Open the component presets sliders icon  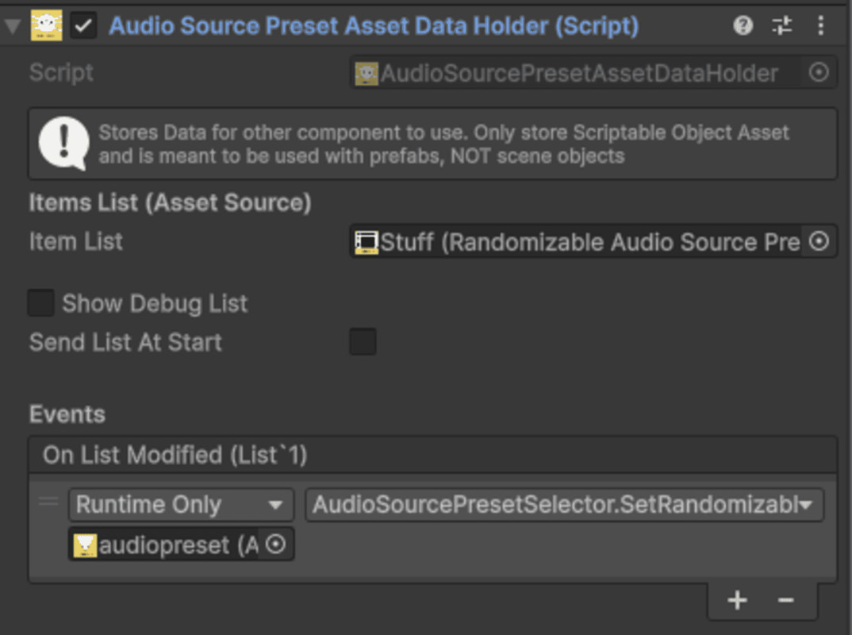[782, 25]
